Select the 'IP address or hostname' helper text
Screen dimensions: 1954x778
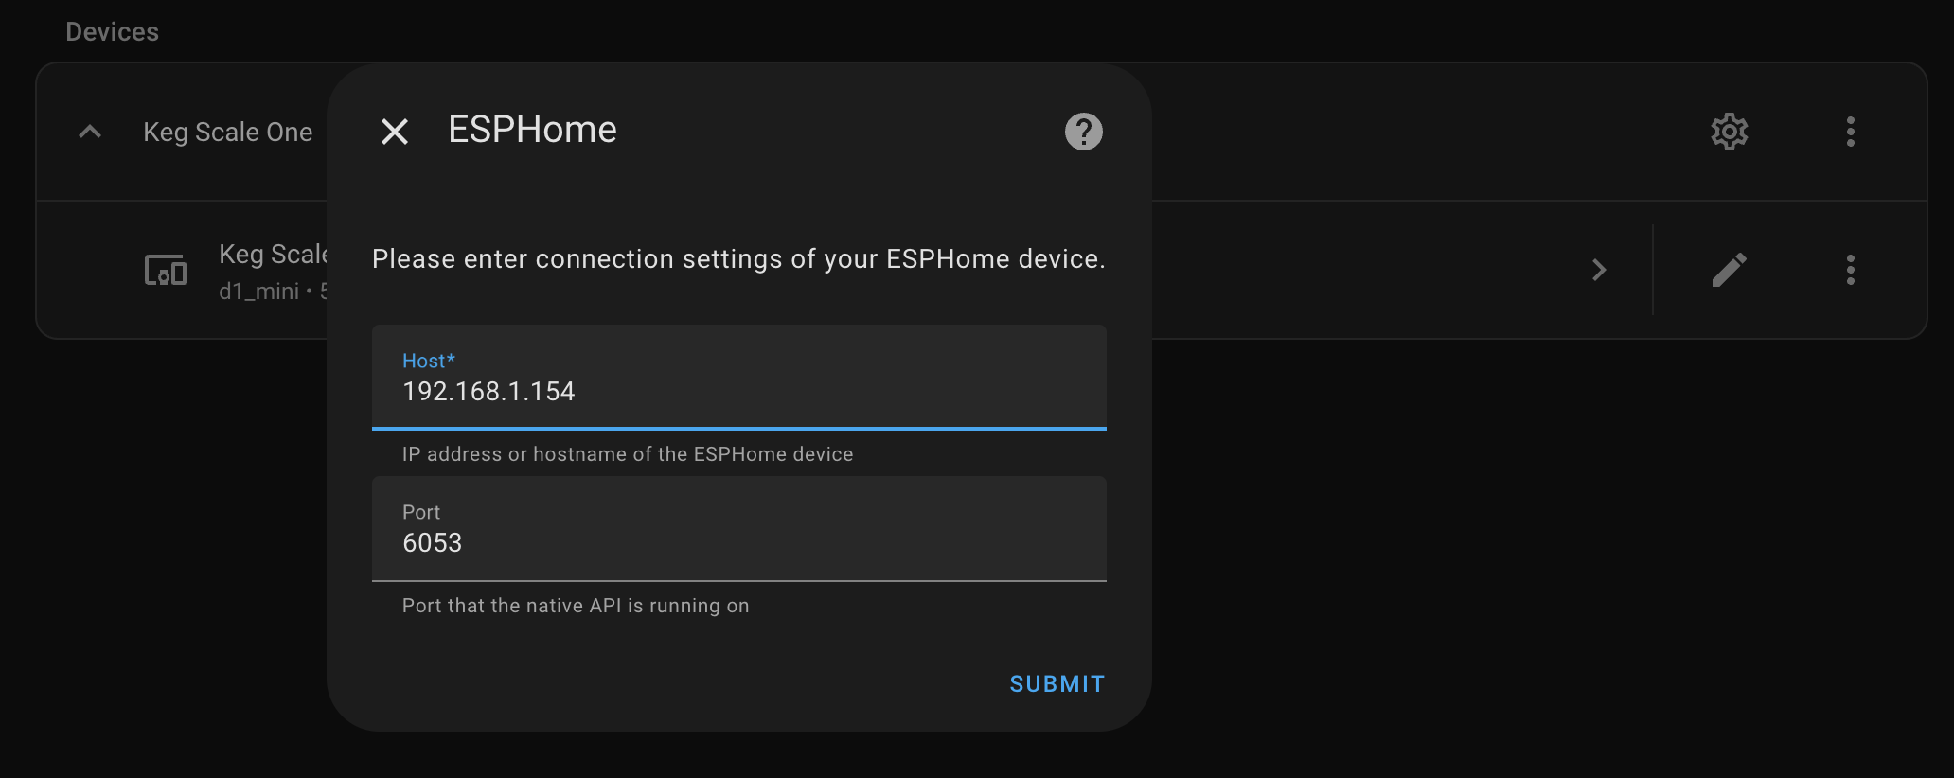click(628, 454)
